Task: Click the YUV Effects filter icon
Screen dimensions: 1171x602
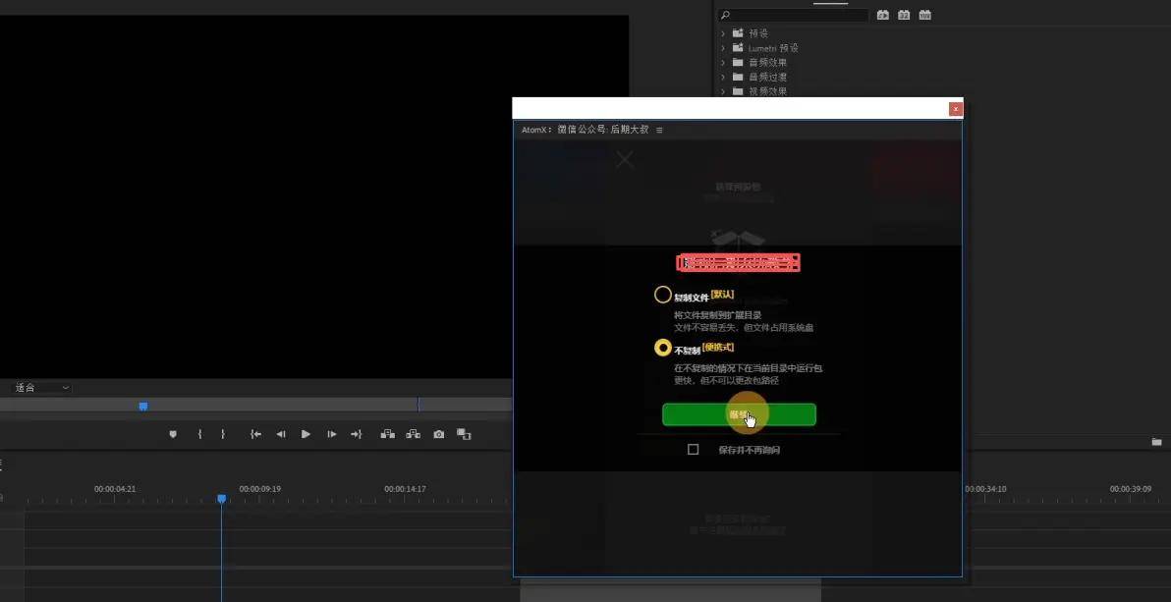Action: tap(925, 15)
